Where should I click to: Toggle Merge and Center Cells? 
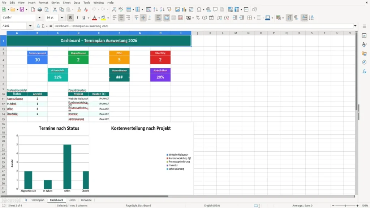coord(167,18)
